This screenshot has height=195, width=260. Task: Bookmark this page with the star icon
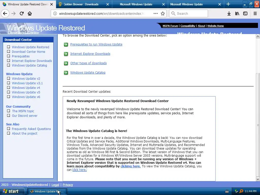click(x=163, y=14)
